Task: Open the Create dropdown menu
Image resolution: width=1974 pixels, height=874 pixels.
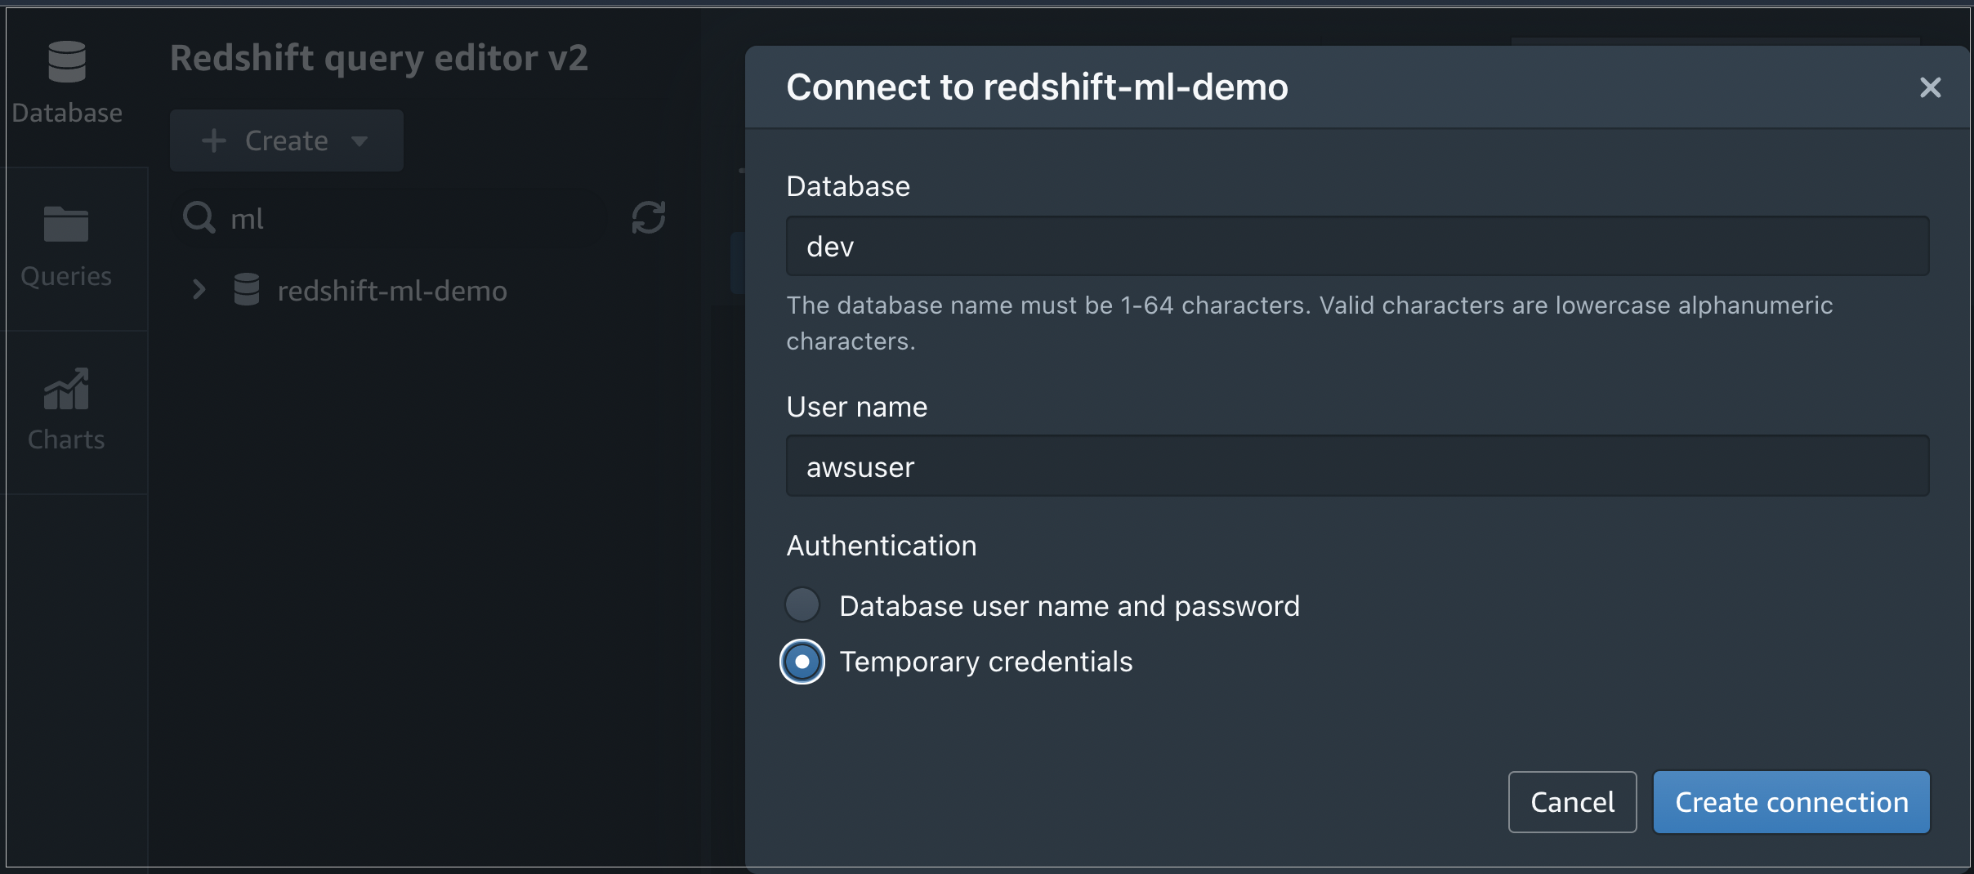Action: click(361, 140)
